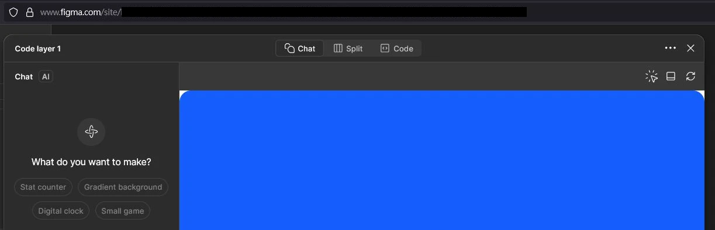This screenshot has width=715, height=230.
Task: Click the element inspect cursor icon
Action: [651, 76]
